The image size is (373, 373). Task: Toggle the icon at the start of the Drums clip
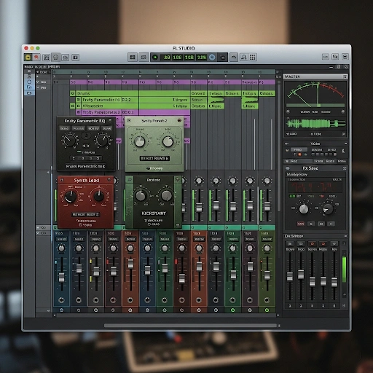pos(73,93)
